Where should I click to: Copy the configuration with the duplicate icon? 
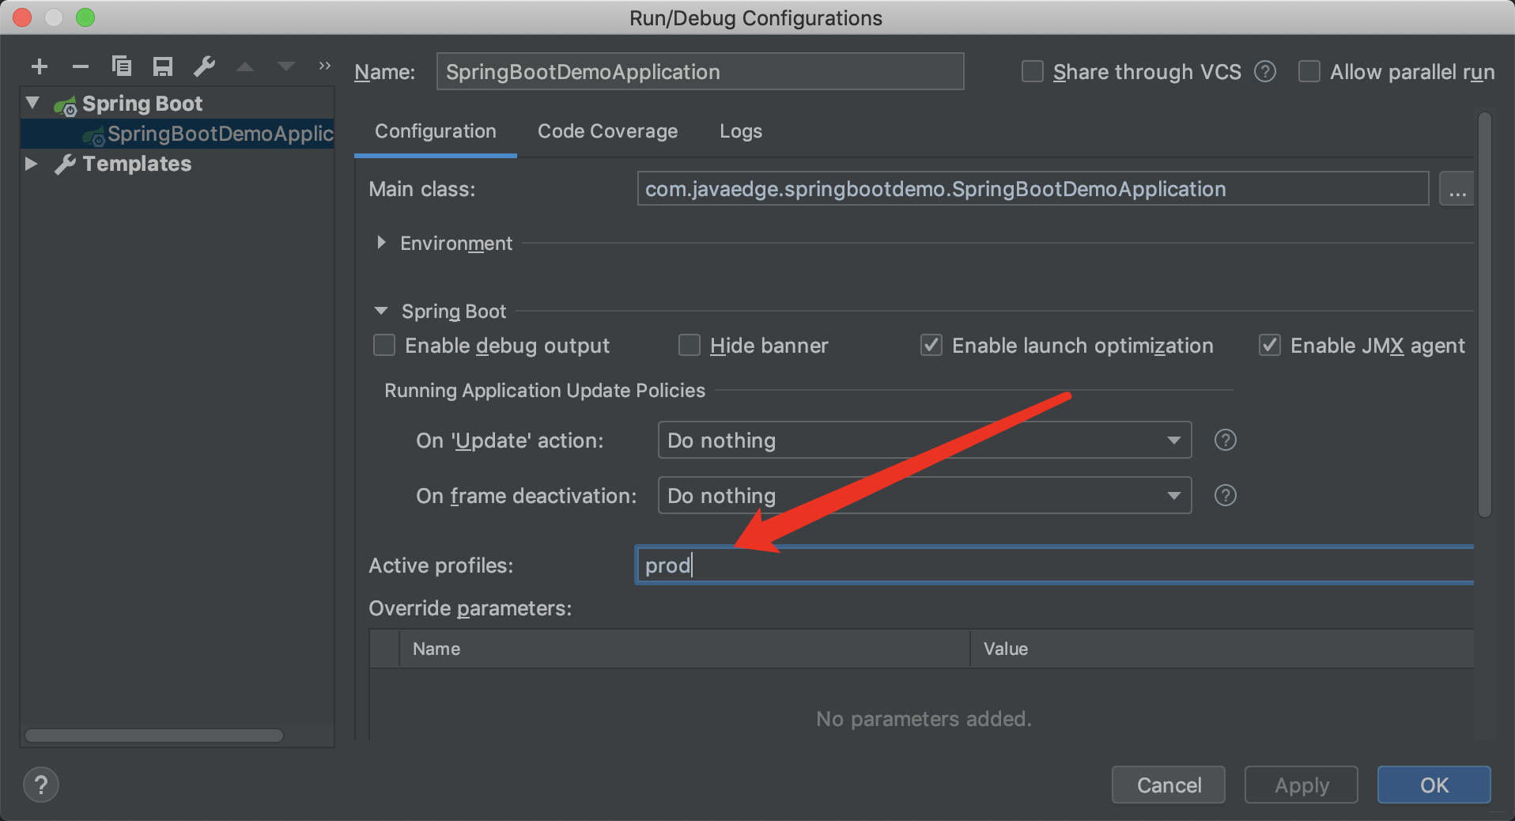(x=122, y=66)
